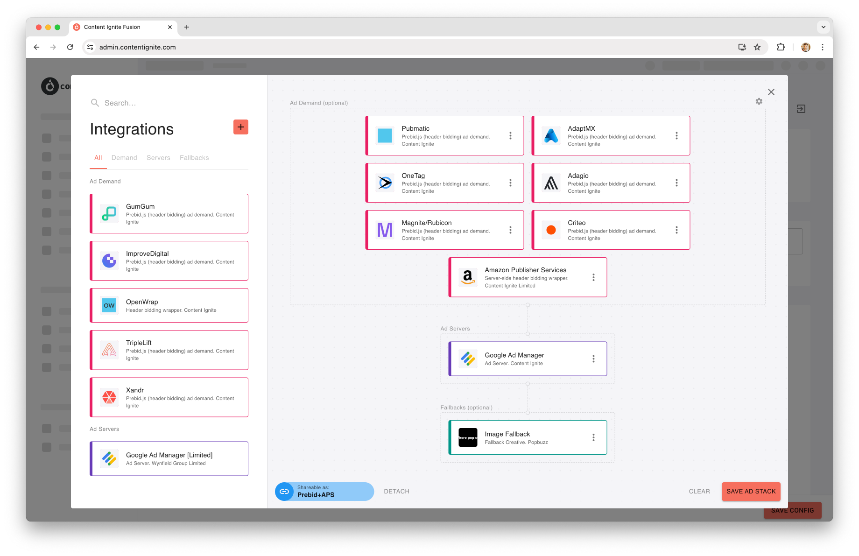This screenshot has height=556, width=859.
Task: Click the AdaptMX logo icon
Action: click(x=551, y=136)
